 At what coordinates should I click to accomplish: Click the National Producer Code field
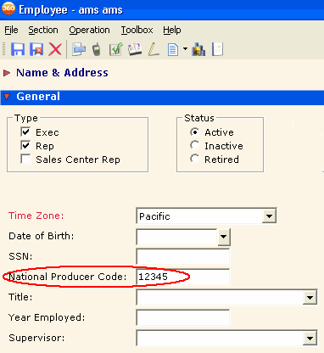tap(183, 277)
